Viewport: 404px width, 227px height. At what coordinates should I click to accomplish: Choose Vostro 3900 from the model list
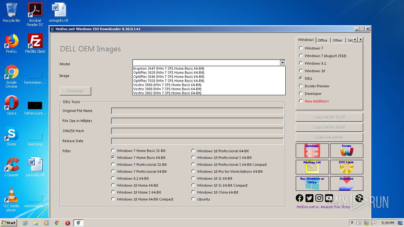209,89
